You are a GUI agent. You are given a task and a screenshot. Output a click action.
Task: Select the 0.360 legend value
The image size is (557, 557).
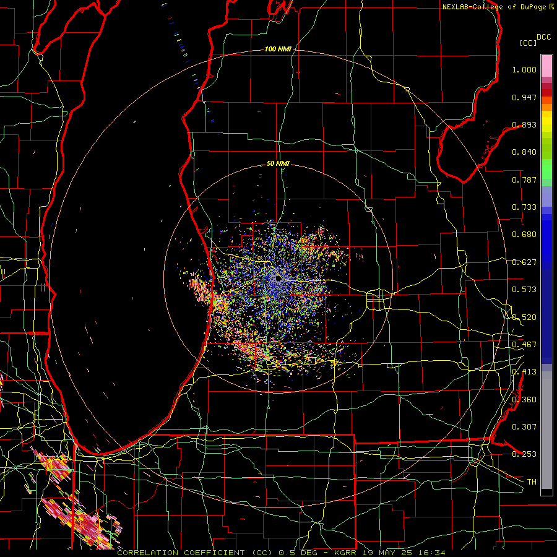coord(524,400)
